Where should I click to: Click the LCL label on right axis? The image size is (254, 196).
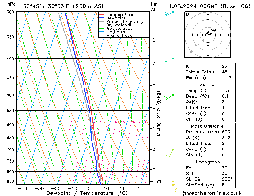[x=158, y=182]
